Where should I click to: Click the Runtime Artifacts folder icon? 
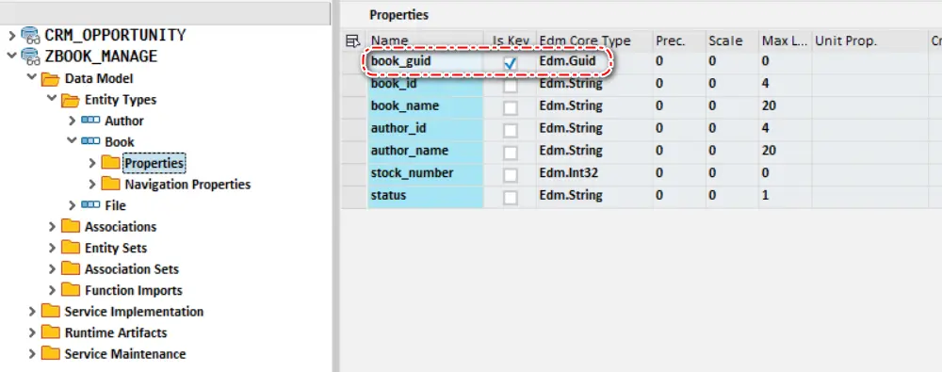tap(51, 332)
